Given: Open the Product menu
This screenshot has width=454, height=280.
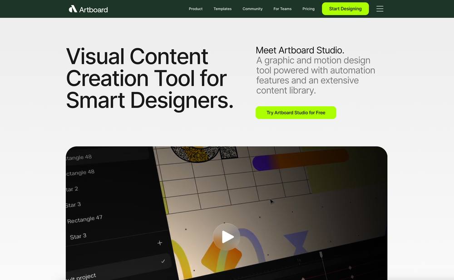Looking at the screenshot, I should [x=195, y=9].
